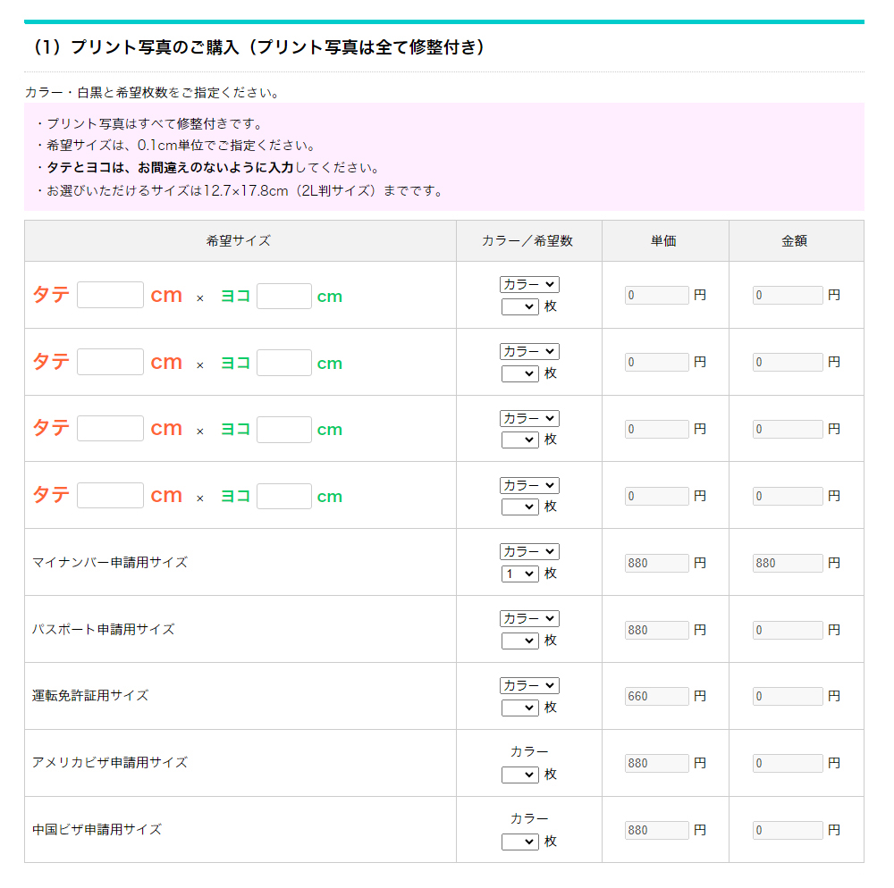Viewport: 894px width, 888px height.
Task: Click the first row タテ size input
Action: [110, 295]
